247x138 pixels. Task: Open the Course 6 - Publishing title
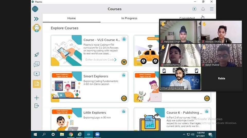click(184, 113)
